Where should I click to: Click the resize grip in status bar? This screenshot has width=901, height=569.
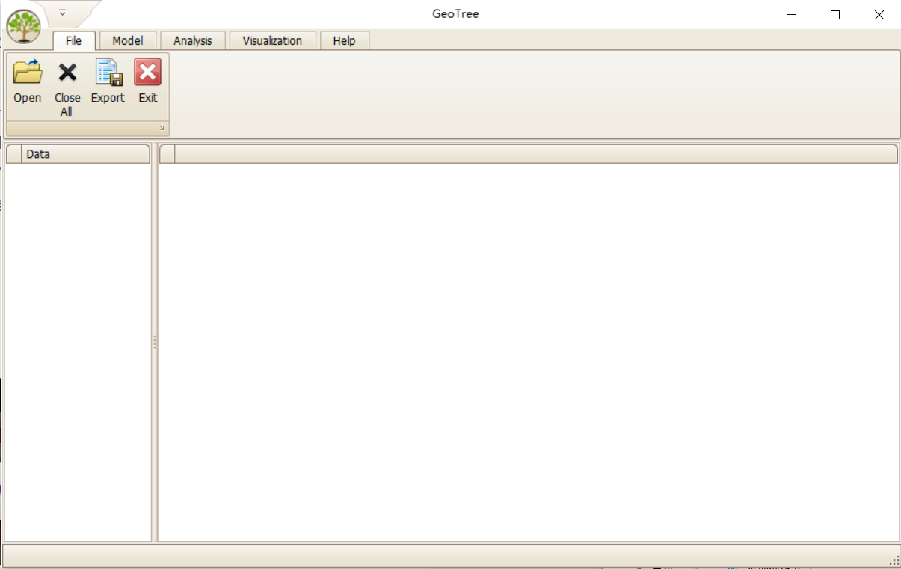(894, 560)
